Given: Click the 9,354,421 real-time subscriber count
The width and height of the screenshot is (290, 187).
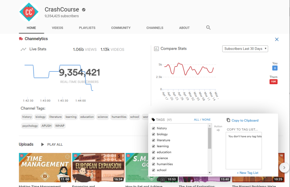Looking at the screenshot, I should [x=79, y=72].
